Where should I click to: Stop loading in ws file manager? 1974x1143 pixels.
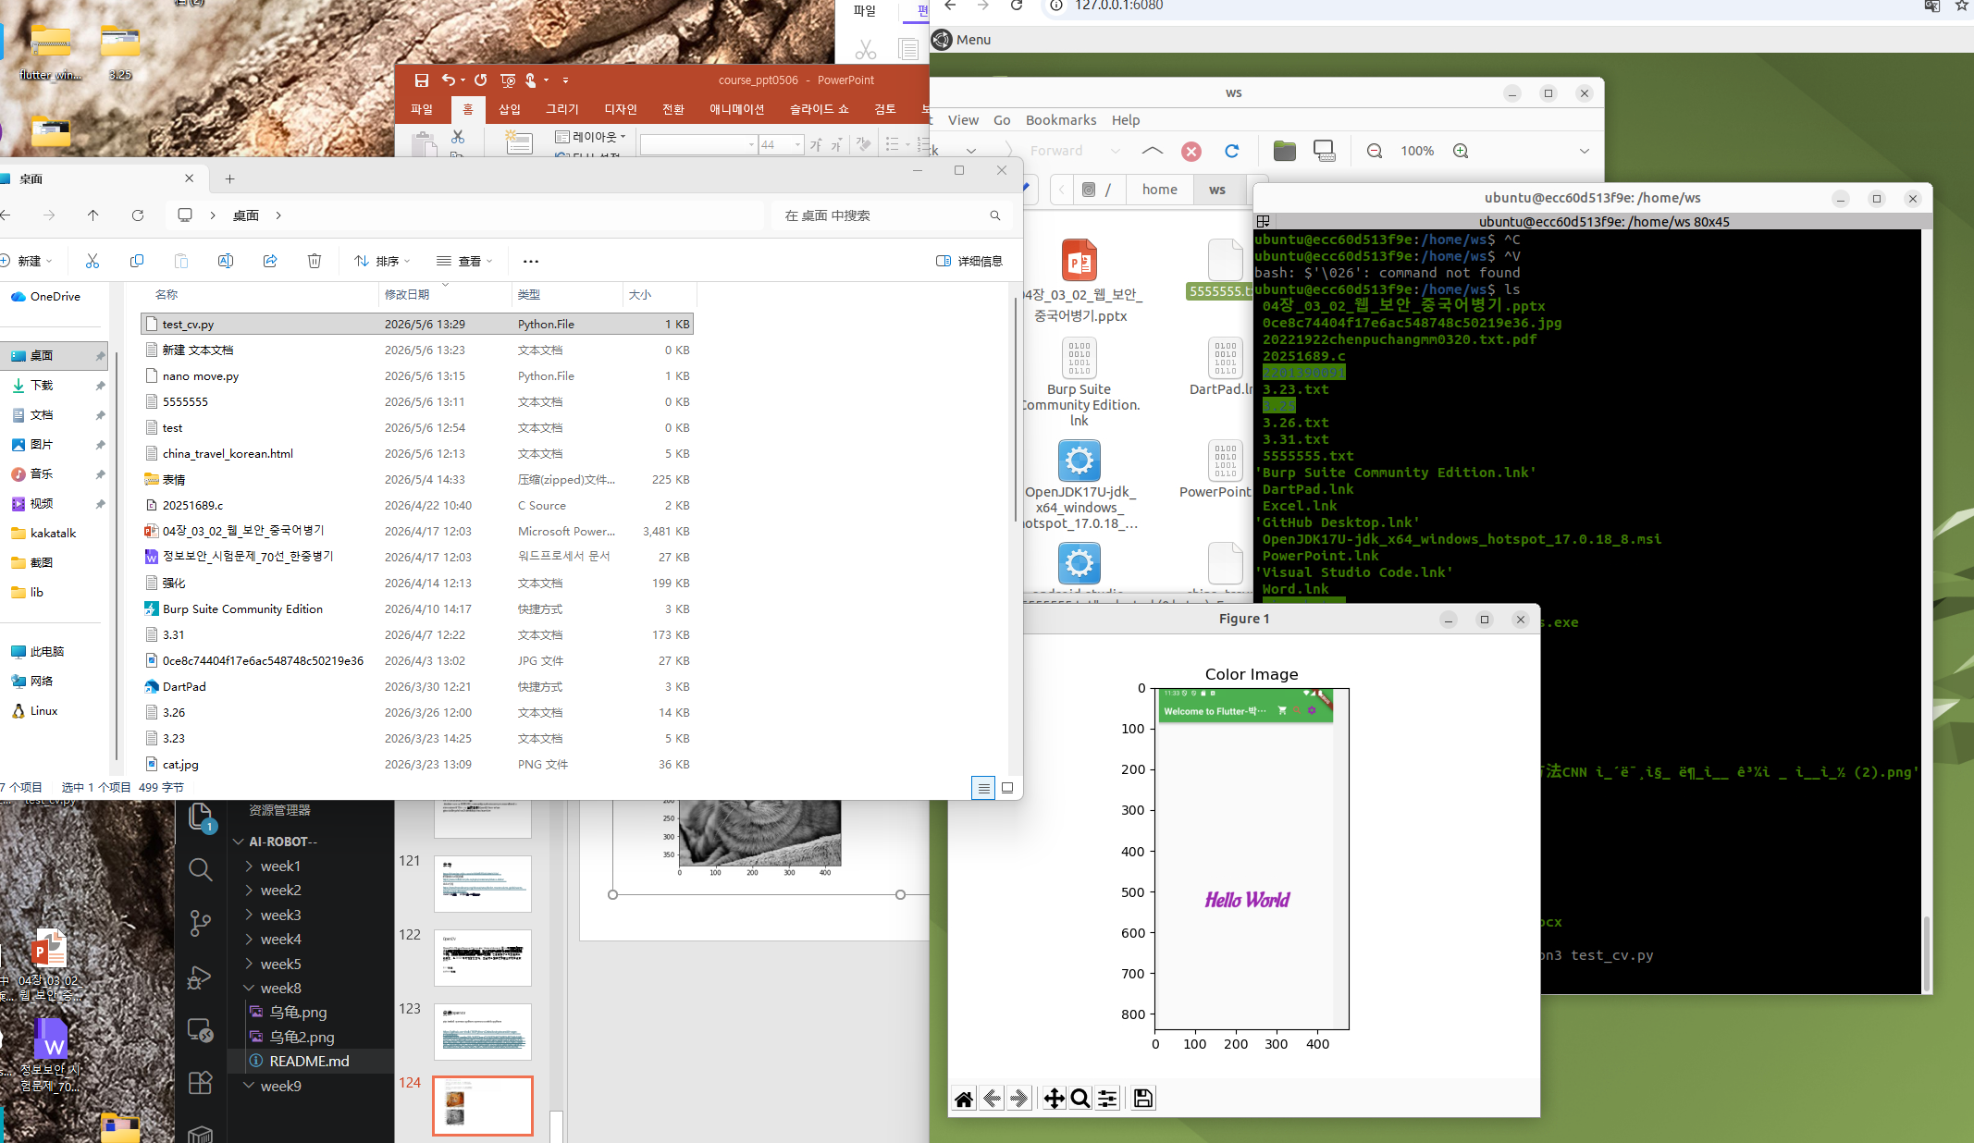coord(1191,152)
